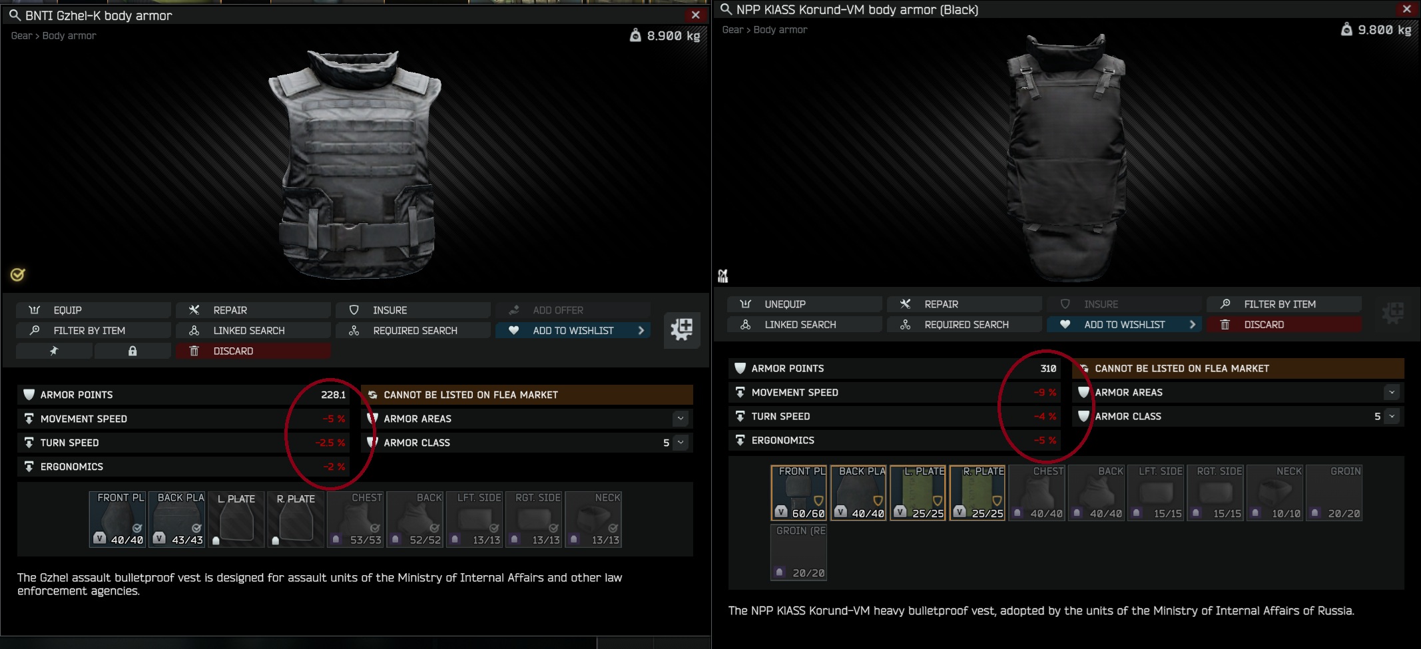This screenshot has height=649, width=1421.
Task: Open the Gzhel-K armor modding puzzle icon
Action: click(x=682, y=329)
